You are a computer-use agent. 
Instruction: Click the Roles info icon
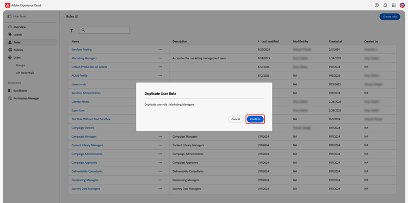point(77,17)
